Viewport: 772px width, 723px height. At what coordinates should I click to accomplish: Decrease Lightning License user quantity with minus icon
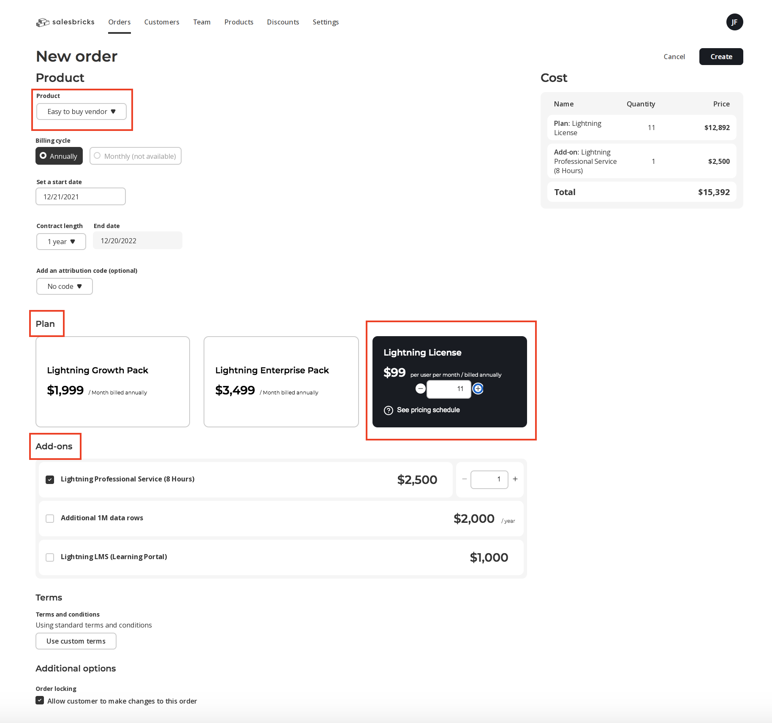(420, 389)
